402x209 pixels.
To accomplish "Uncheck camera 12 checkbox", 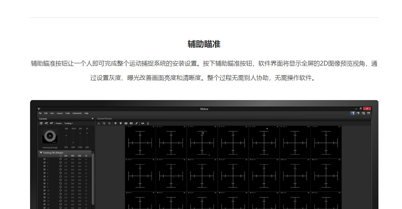I will tap(44, 197).
